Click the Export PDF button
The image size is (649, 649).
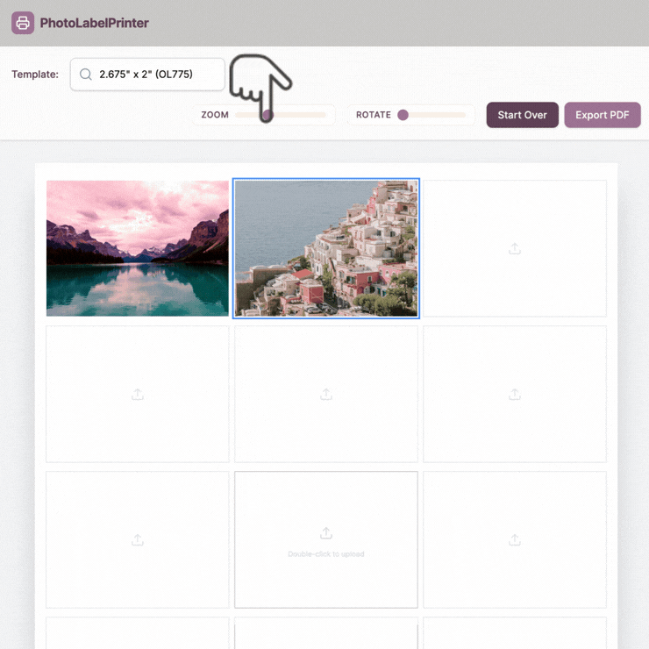(x=603, y=115)
